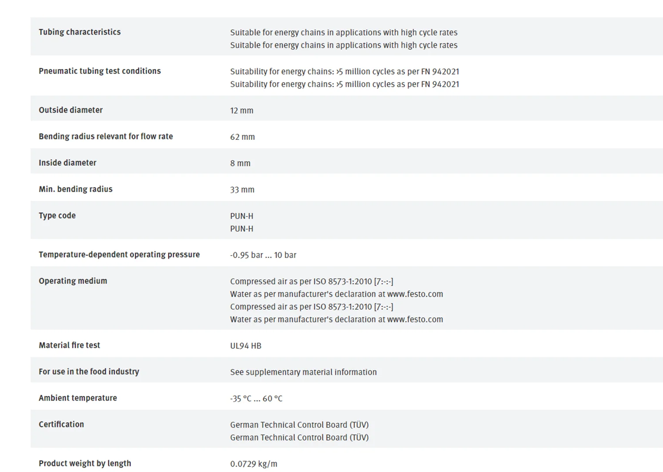Open See supplementary material information text
663x472 pixels.
click(303, 372)
